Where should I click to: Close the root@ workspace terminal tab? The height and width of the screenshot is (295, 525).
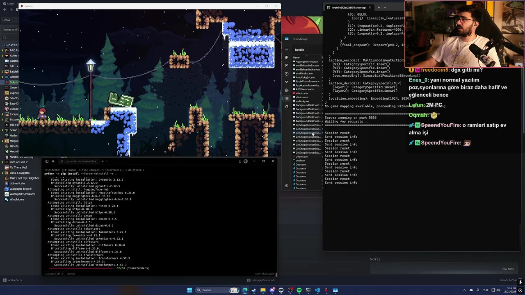pyautogui.click(x=370, y=7)
